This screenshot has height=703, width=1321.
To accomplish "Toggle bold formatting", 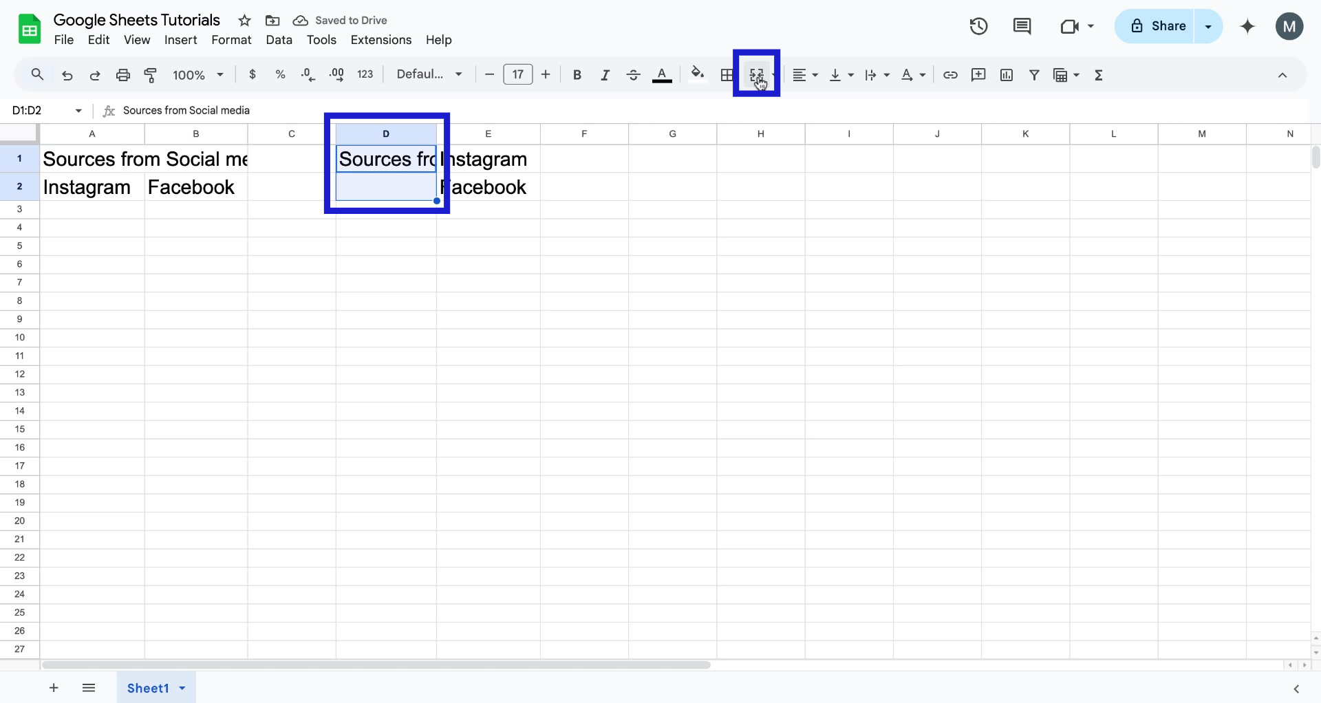I will [x=577, y=75].
